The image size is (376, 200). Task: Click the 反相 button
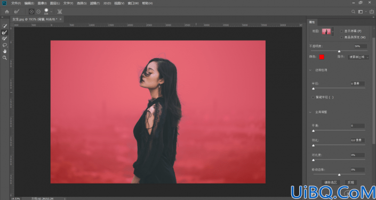(x=351, y=182)
